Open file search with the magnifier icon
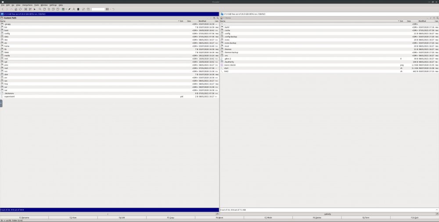Screen dimensions: 439x222 tap(40, 9)
